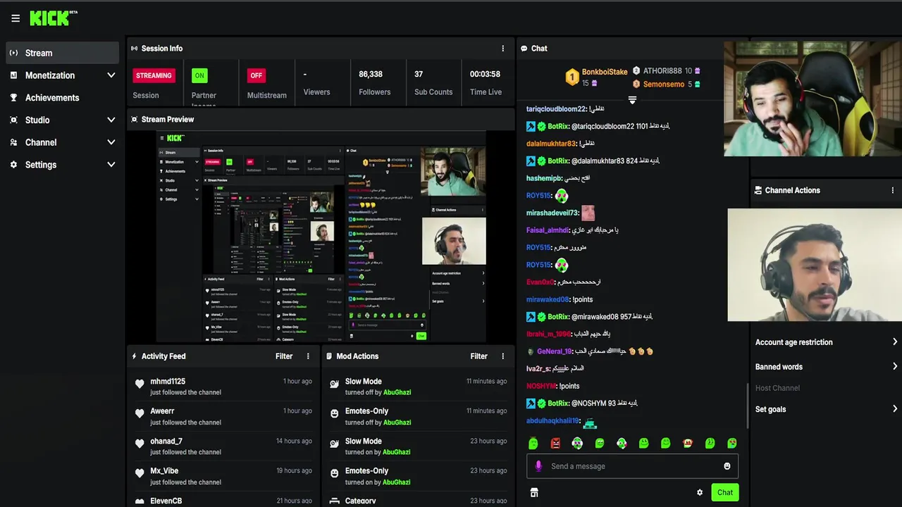Click username hashemipb in chat

pos(544,178)
